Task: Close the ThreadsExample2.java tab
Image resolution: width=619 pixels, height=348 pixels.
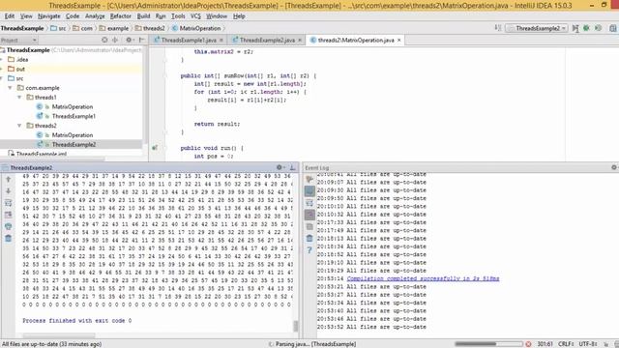Action: [300, 41]
